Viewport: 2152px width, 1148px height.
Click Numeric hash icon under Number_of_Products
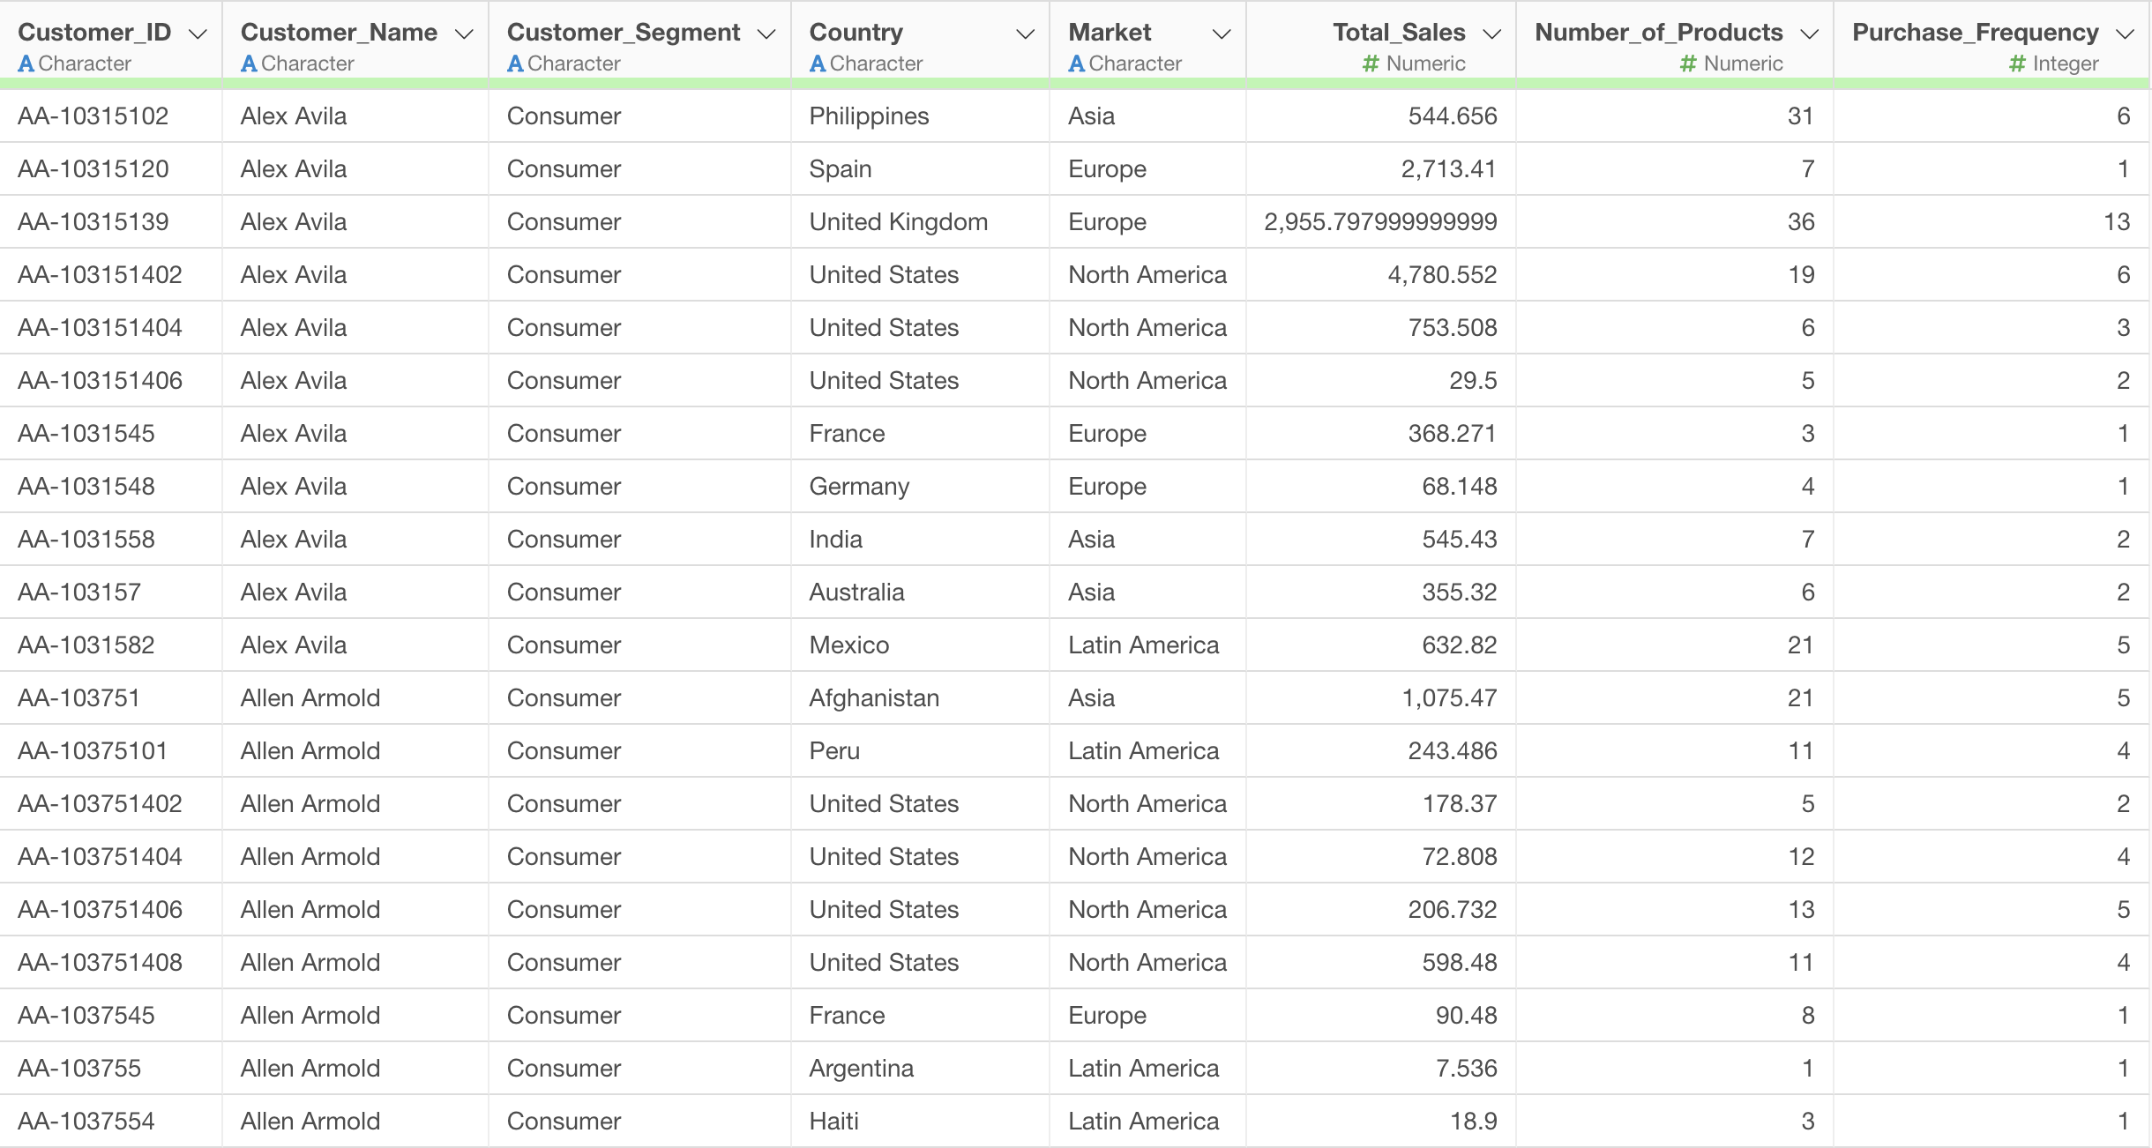click(1688, 63)
